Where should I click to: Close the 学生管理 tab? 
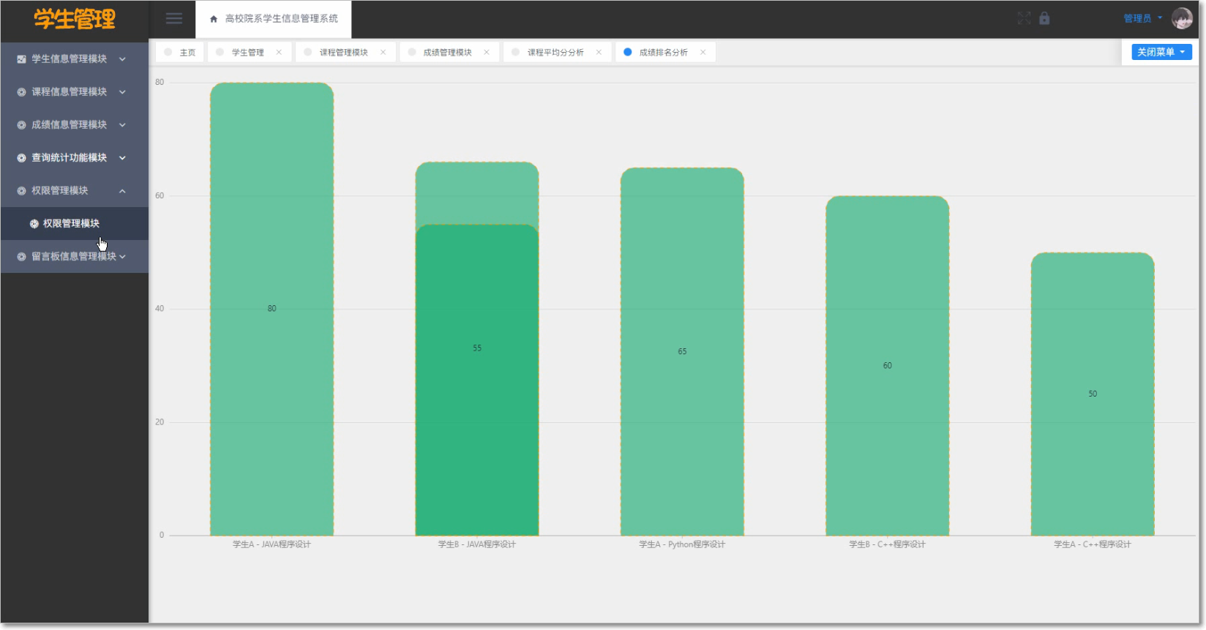(279, 52)
